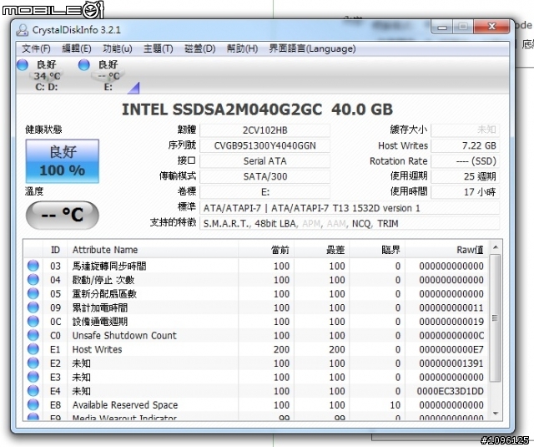Click the status dot of row 09

(33, 307)
